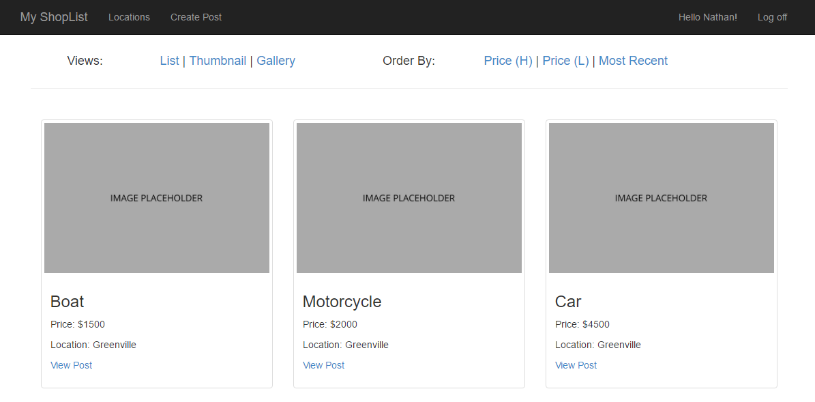Click the My ShopList brand link
This screenshot has width=815, height=402.
click(x=54, y=17)
